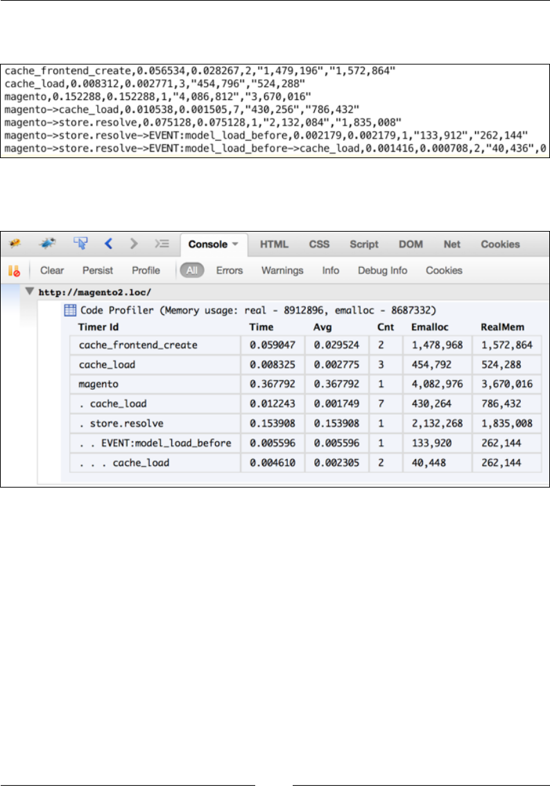The width and height of the screenshot is (550, 792).
Task: Filter console by Info
Action: pos(331,270)
